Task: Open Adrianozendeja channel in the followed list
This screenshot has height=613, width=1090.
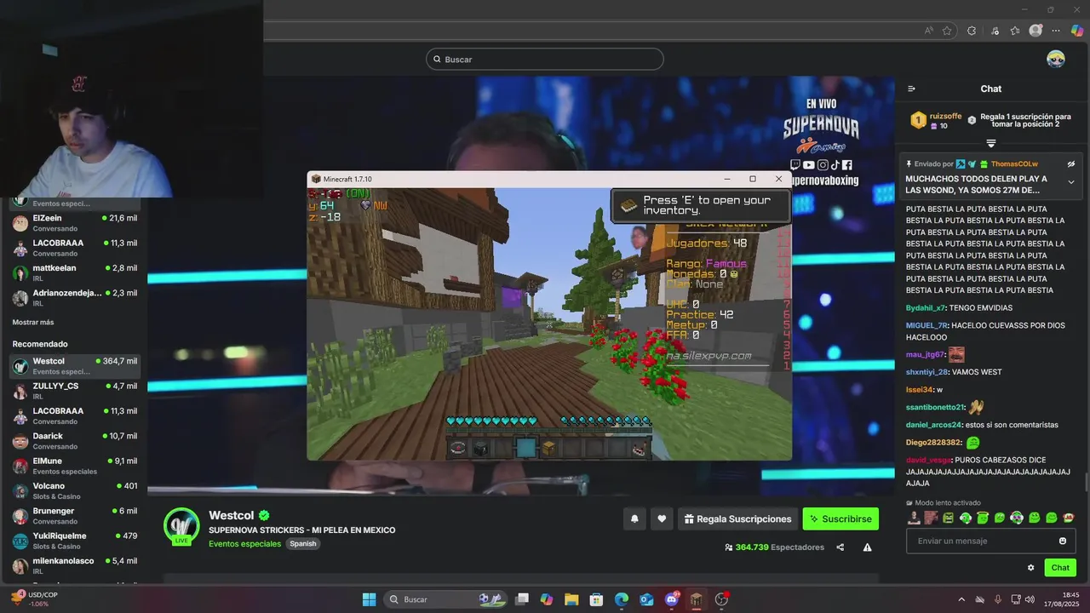Action: click(76, 298)
